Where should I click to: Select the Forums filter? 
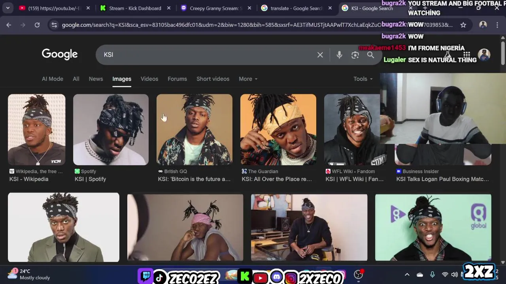[177, 79]
